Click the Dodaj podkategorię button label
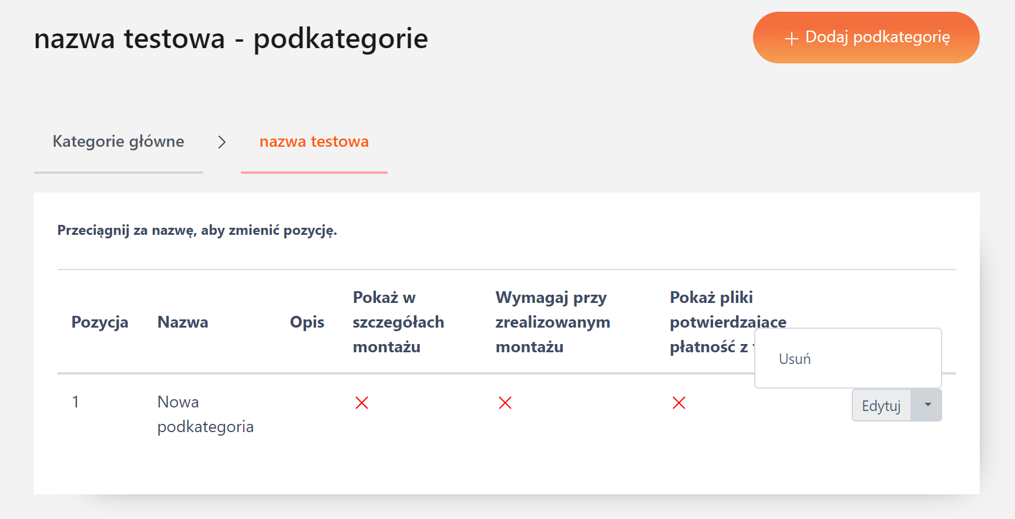The image size is (1015, 519). pos(878,37)
